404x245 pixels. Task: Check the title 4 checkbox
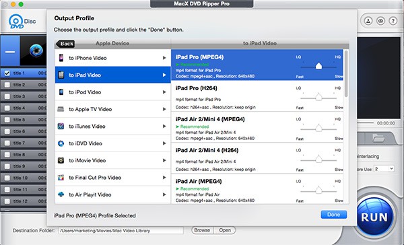7,108
